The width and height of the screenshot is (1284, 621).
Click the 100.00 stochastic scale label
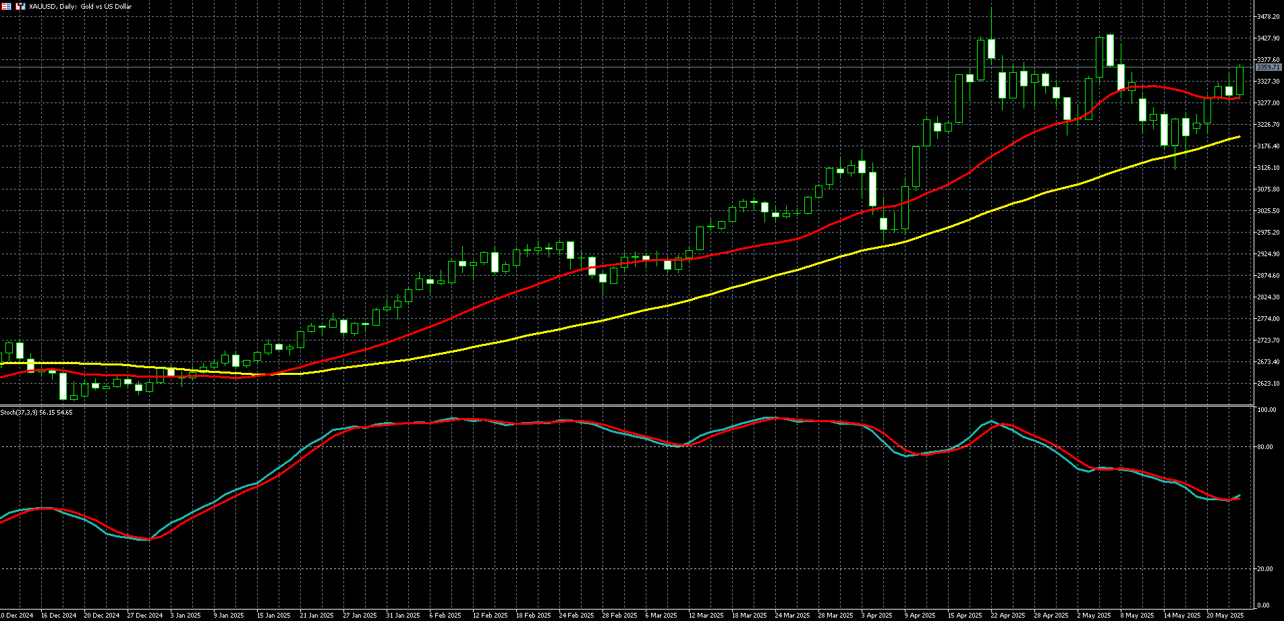click(x=1267, y=410)
